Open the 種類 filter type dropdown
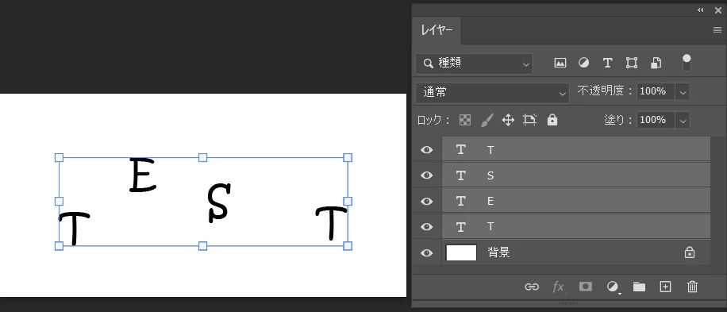The image size is (727, 312). click(x=475, y=64)
